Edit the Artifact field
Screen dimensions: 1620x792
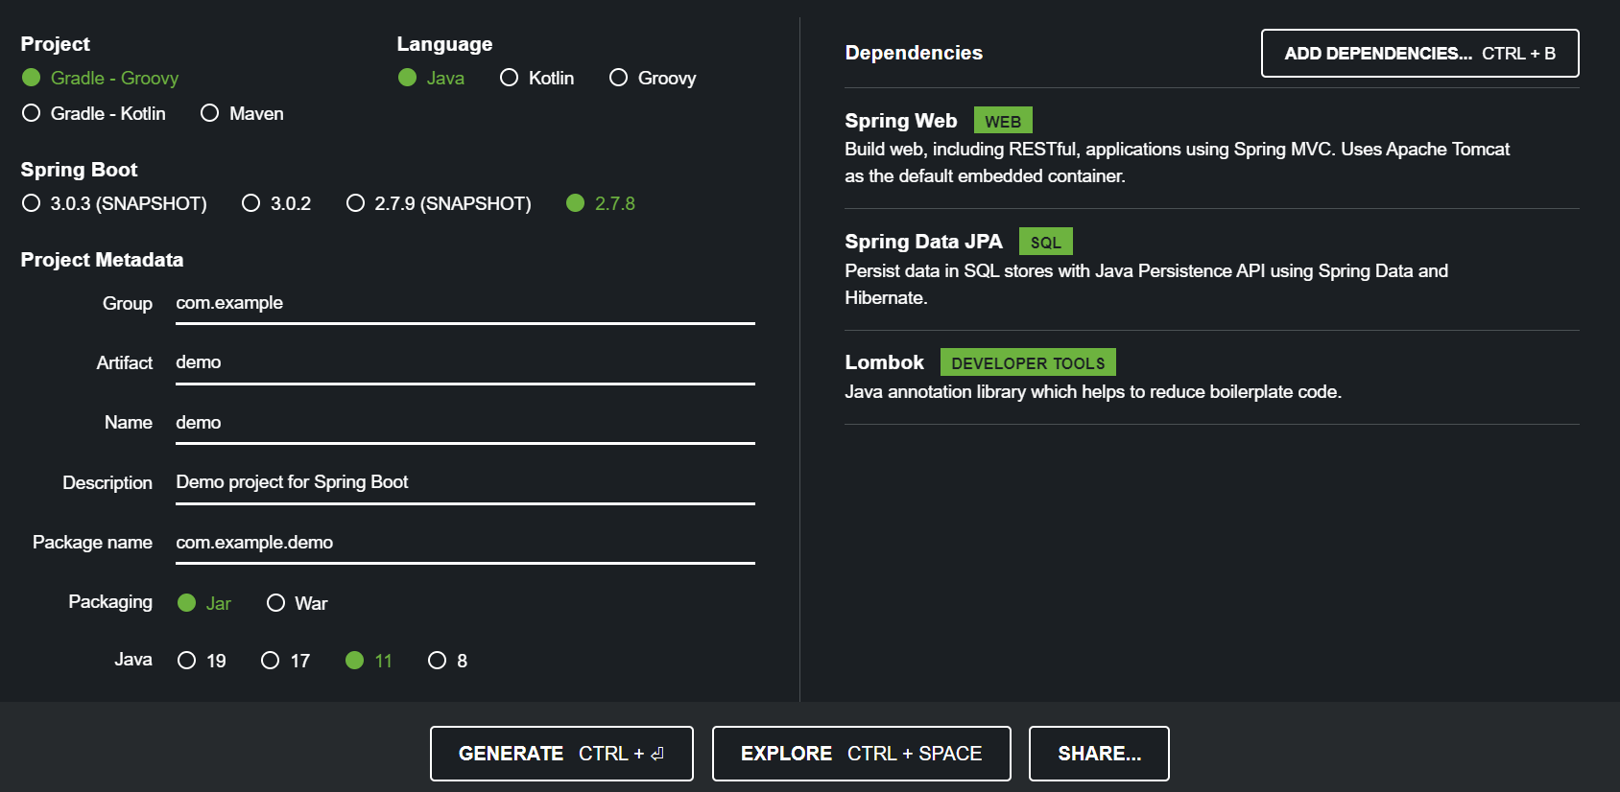[x=465, y=363]
